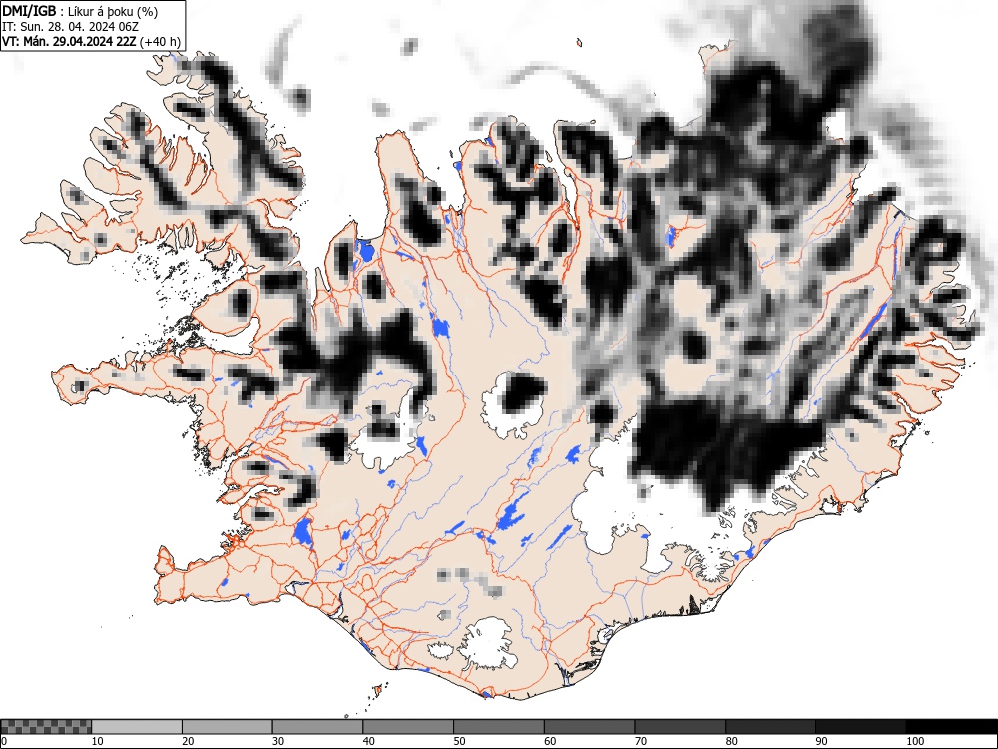998x749 pixels.
Task: Click the 'DMI/IGB : Líkur á þoku (%)' title
Action: (x=80, y=11)
